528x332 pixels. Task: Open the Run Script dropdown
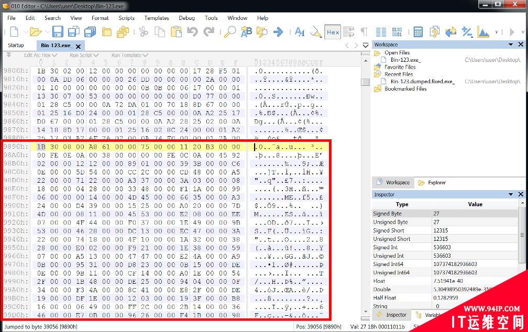(x=84, y=55)
